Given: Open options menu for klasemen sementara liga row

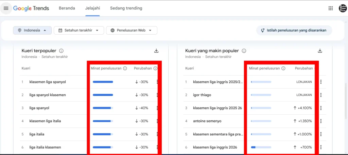Looking at the screenshot, I should pos(321,134).
